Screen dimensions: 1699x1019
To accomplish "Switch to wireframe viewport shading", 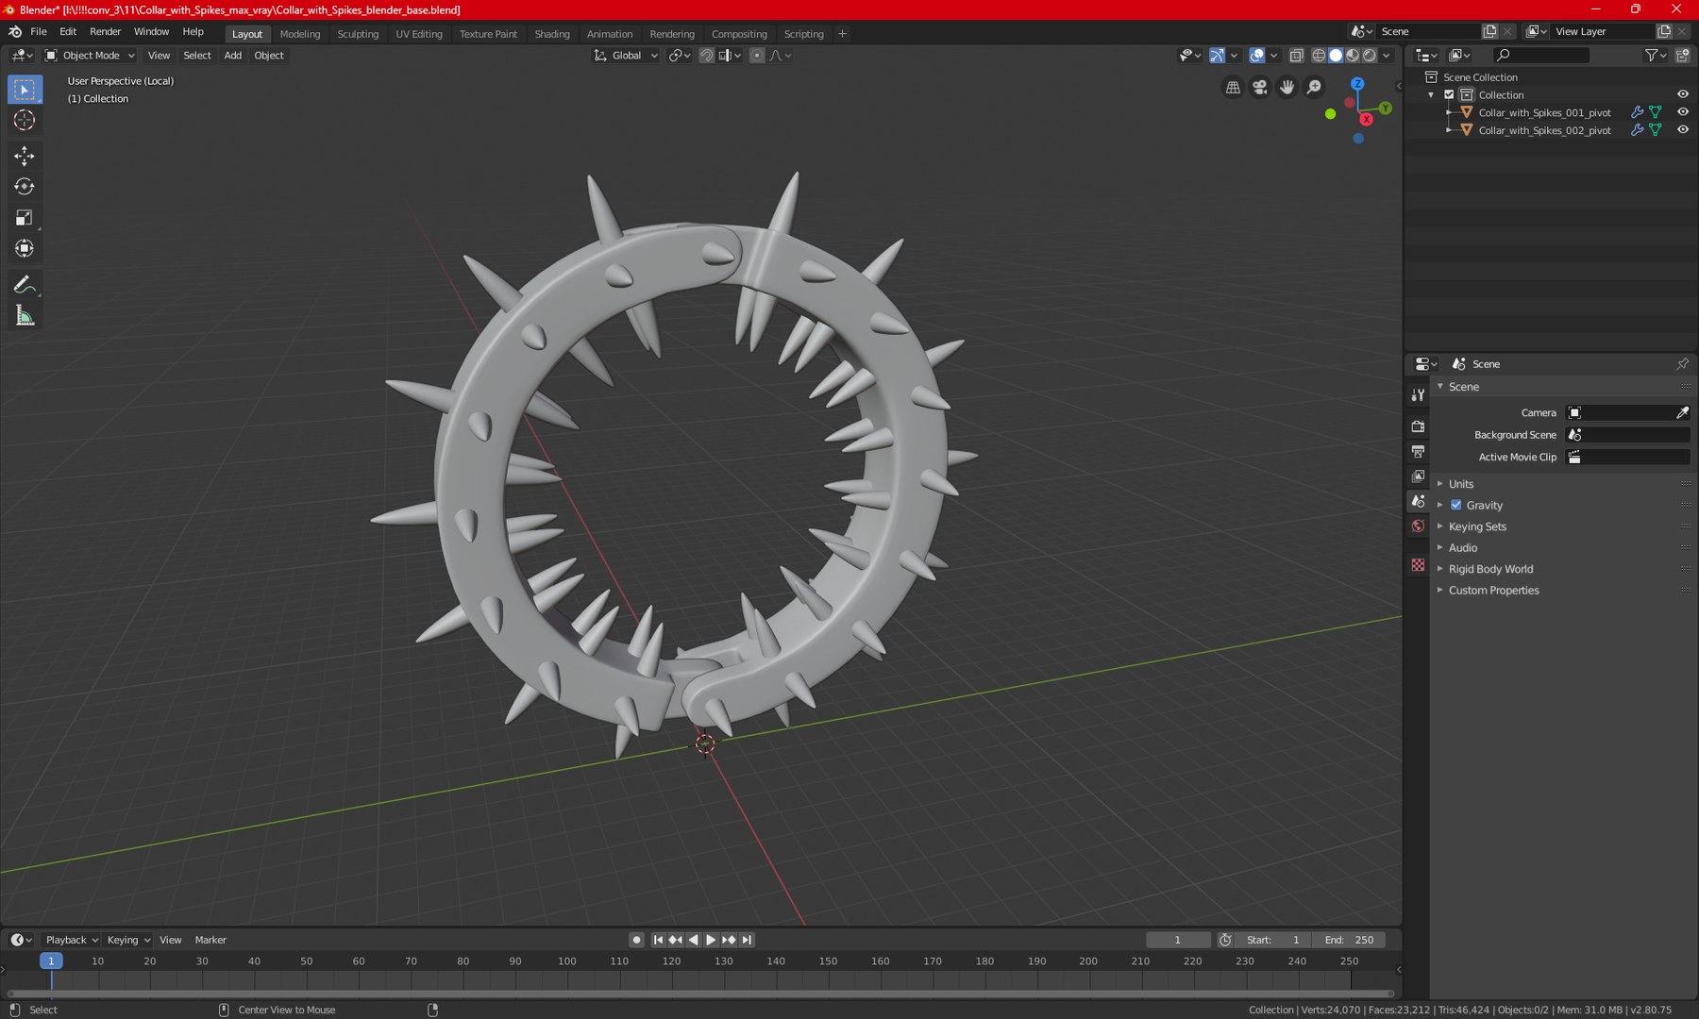I will pyautogui.click(x=1319, y=56).
